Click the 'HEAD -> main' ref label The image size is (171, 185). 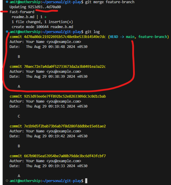pyautogui.click(x=122, y=37)
